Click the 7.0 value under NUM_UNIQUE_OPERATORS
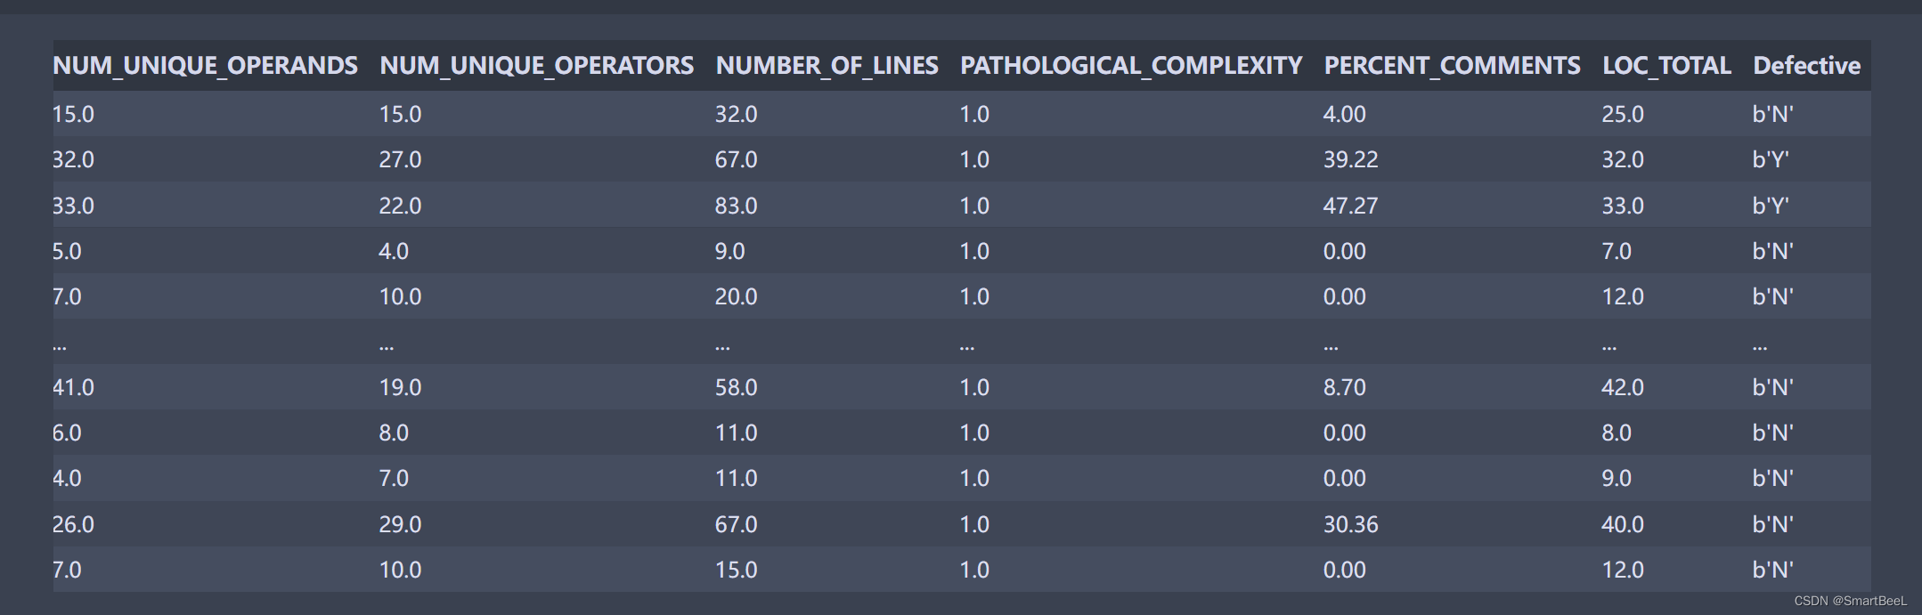This screenshot has height=615, width=1922. [x=394, y=478]
